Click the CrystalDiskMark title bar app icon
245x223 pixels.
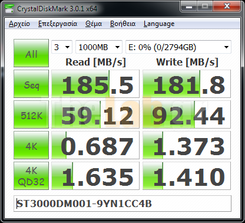(x=9, y=9)
